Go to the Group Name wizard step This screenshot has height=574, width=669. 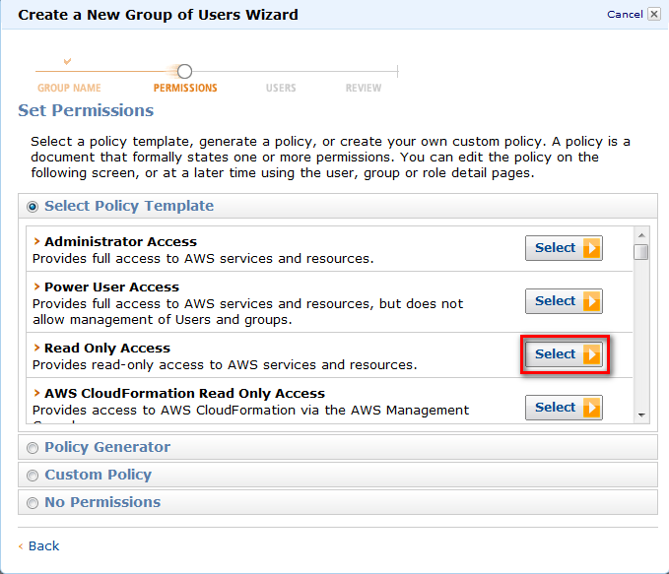pyautogui.click(x=69, y=88)
